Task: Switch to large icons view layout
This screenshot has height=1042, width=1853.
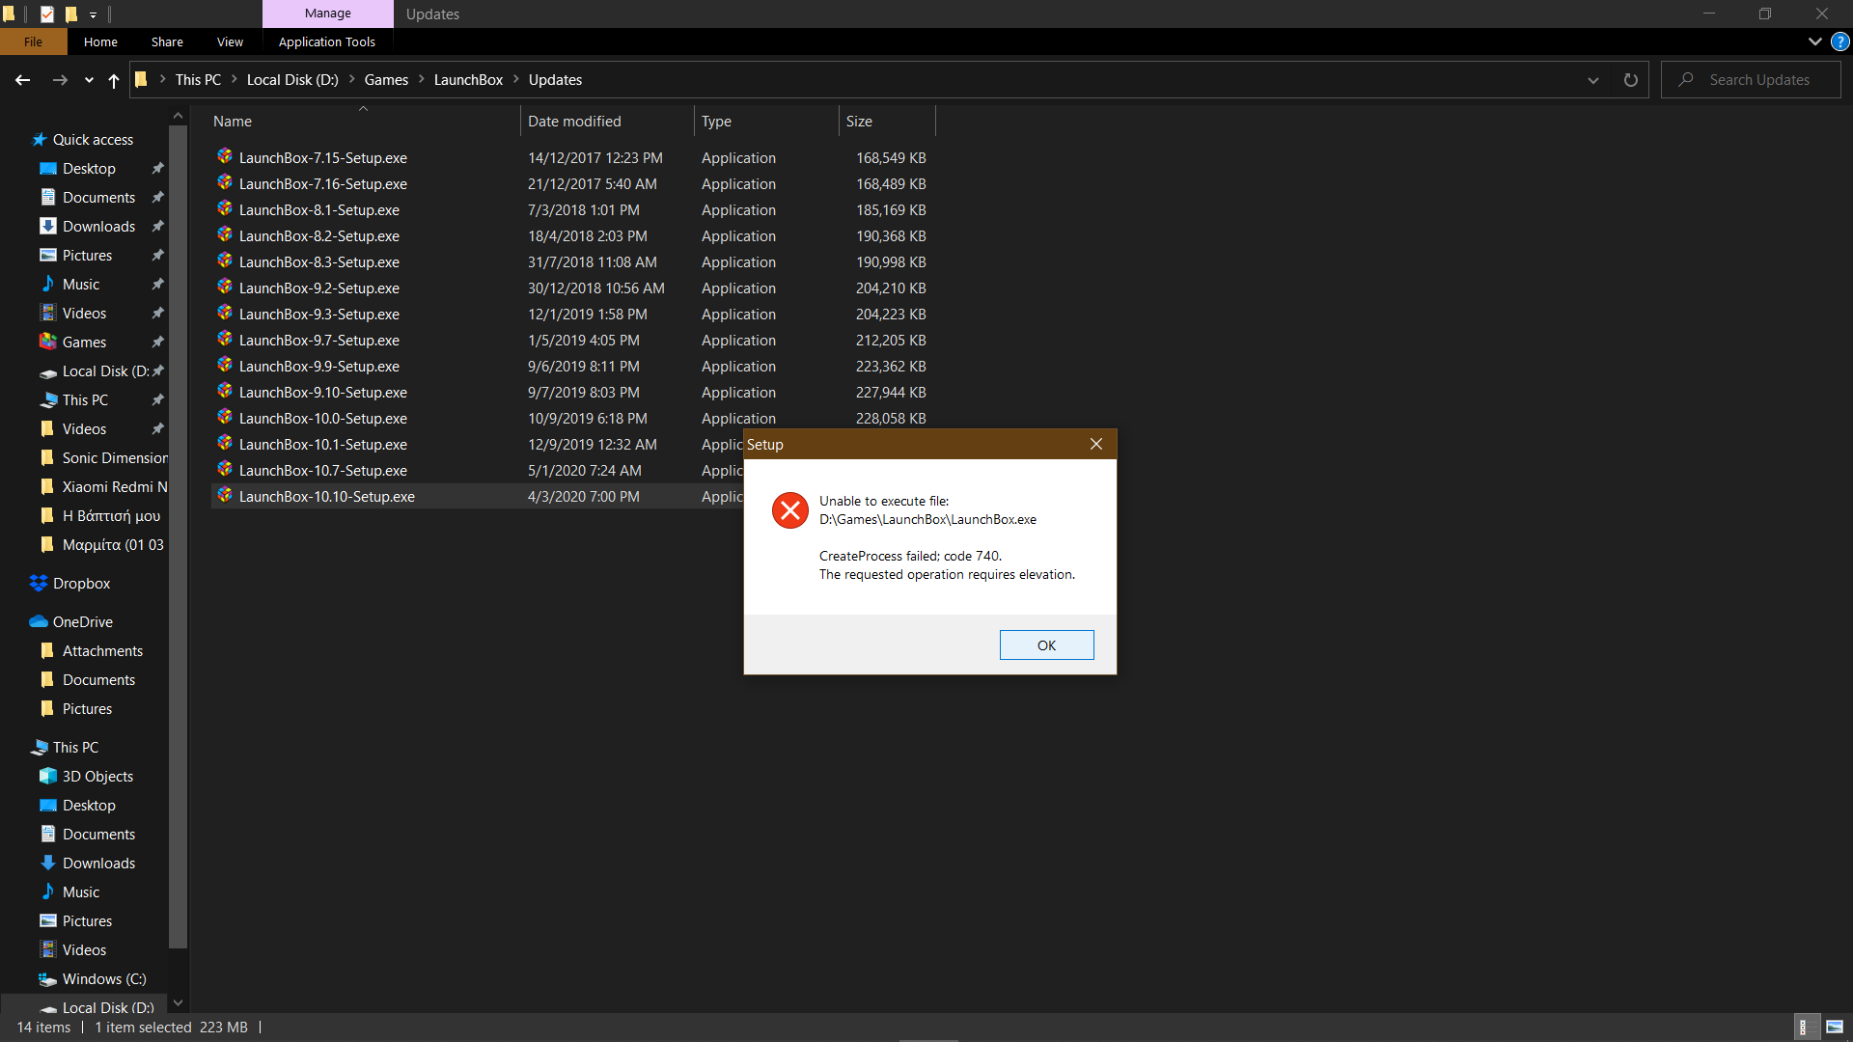Action: point(1835,1028)
